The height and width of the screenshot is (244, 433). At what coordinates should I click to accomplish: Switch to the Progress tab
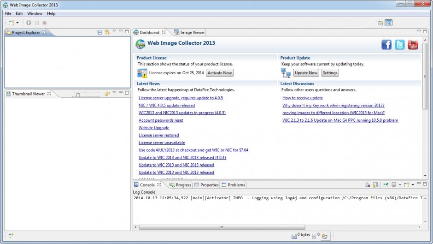tap(180, 185)
